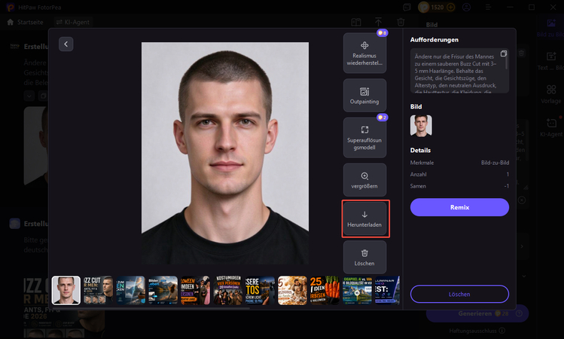Viewport: 564px width, 339px height.
Task: Open the 'ZZ CUT R MEN' thumbnail
Action: 98,290
